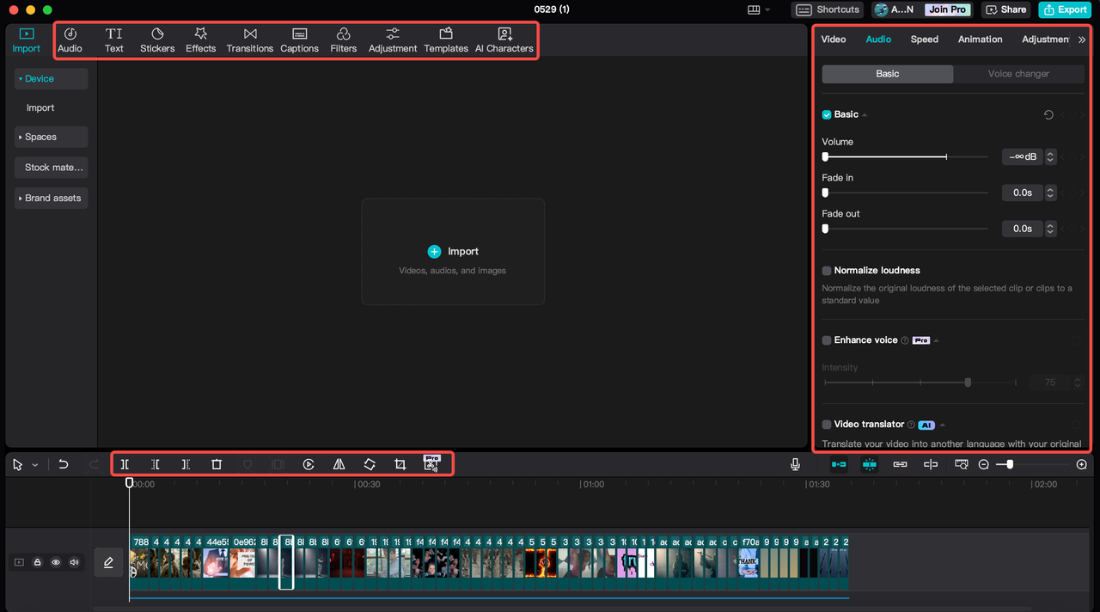Viewport: 1100px width, 612px height.
Task: Open the preview-axis magnifier tool
Action: [x=962, y=464]
